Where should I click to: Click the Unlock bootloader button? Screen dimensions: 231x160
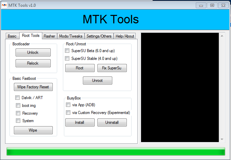[33, 52]
